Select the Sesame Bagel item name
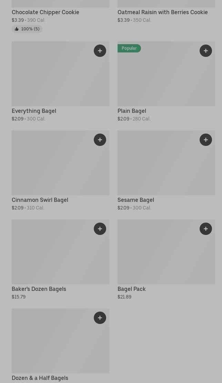The height and width of the screenshot is (383, 222). coord(135,200)
